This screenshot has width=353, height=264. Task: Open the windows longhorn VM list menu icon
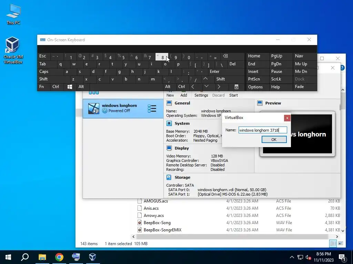click(152, 108)
